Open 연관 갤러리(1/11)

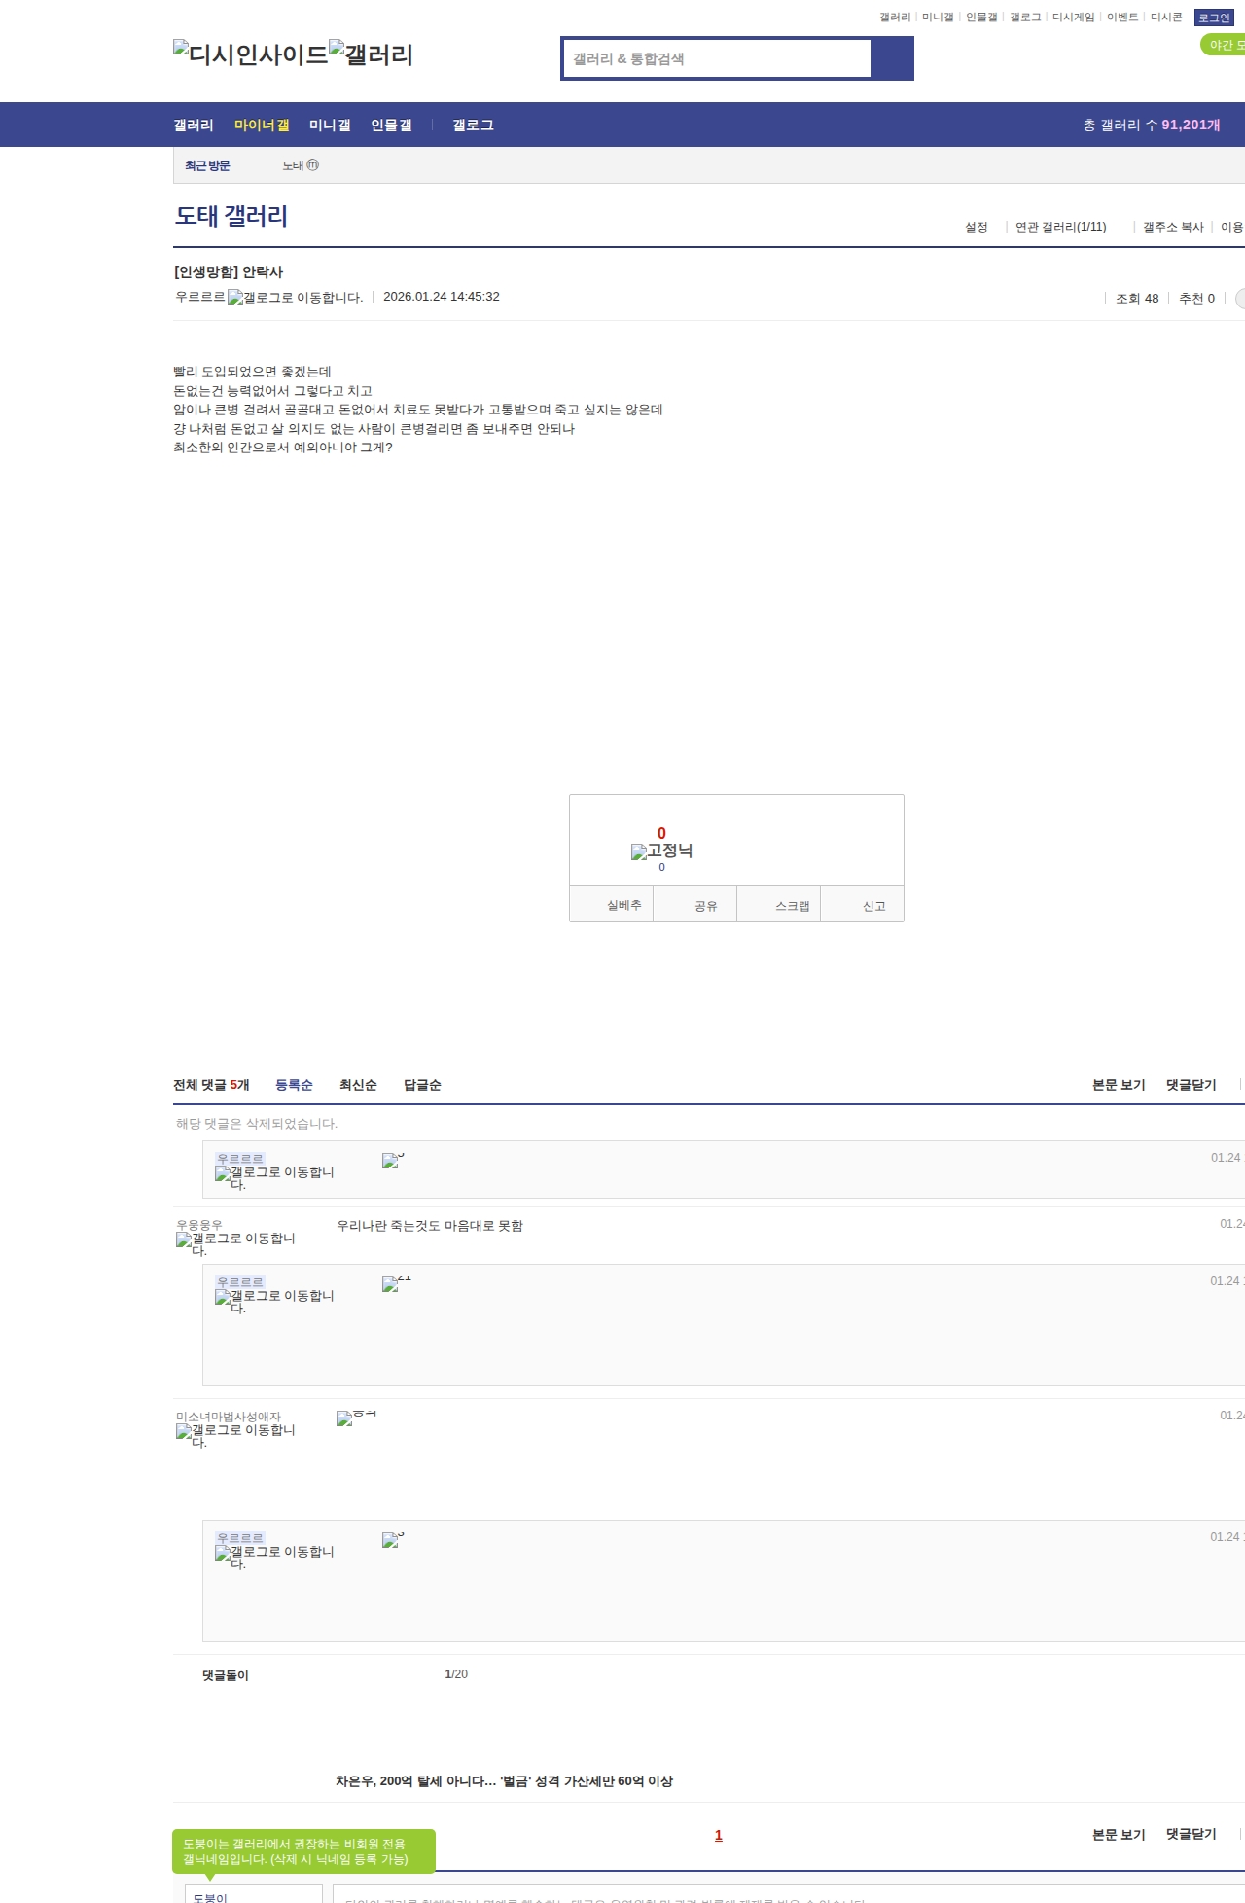click(1061, 227)
